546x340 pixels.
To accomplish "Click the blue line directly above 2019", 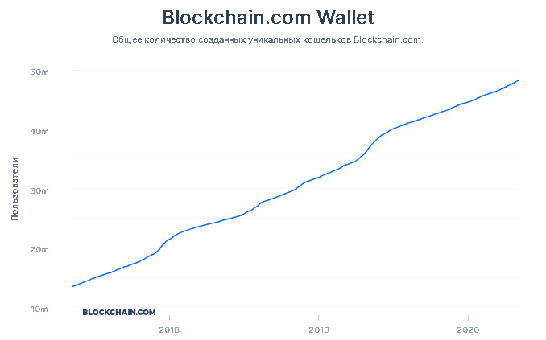I will click(319, 177).
